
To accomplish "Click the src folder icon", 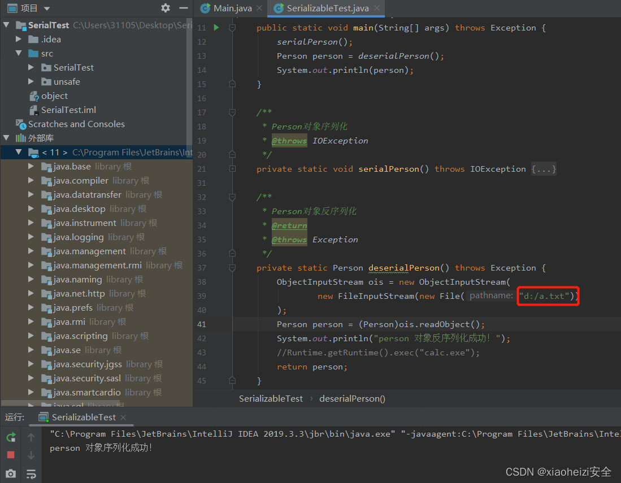I will (x=33, y=53).
